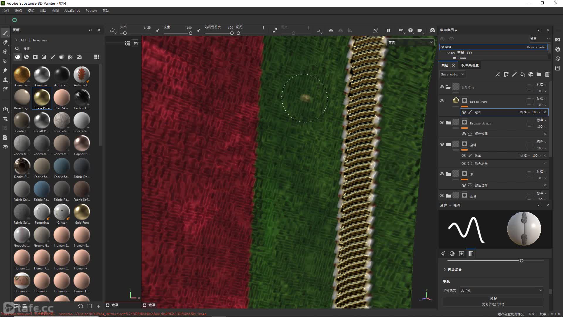Filter assets by environment maps
Viewport: 563px width, 317px height.
coord(79,57)
